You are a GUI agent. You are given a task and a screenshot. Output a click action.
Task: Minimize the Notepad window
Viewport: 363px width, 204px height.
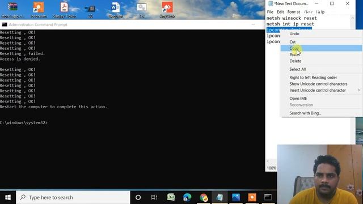[316, 3]
